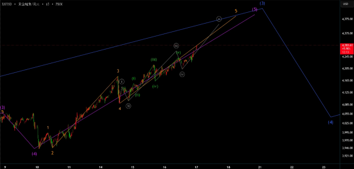Click the XAUUSD symbol title

coord(7,5)
